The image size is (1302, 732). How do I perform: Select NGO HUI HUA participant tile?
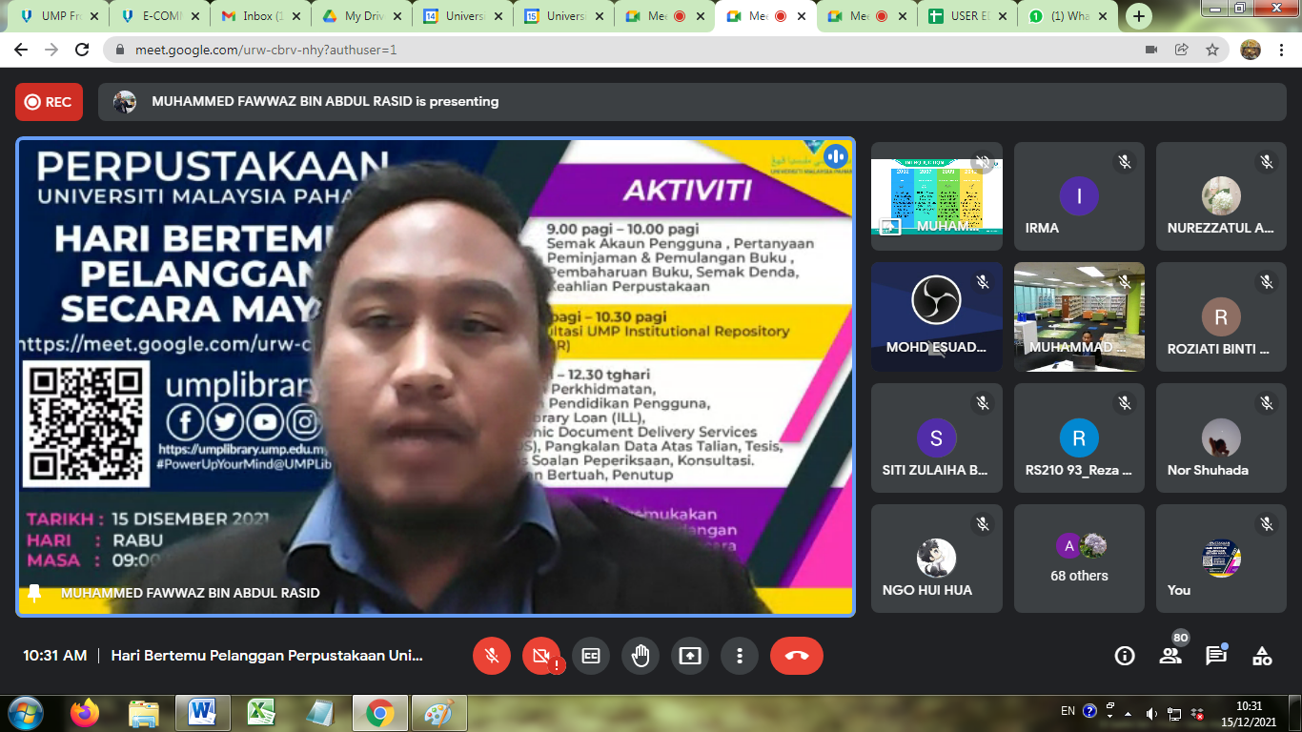(x=937, y=559)
